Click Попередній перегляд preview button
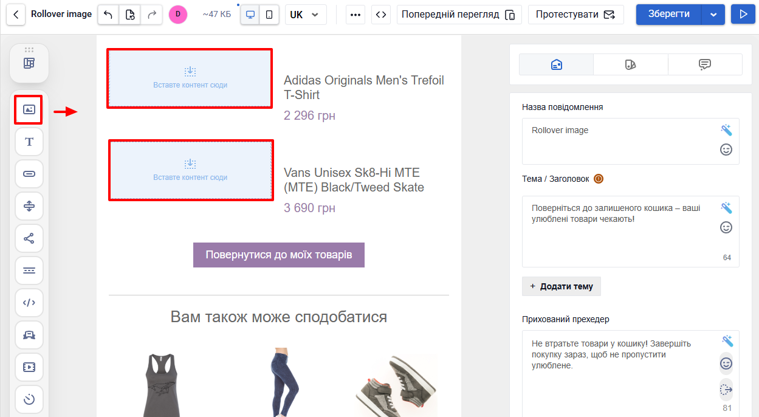 [x=459, y=15]
